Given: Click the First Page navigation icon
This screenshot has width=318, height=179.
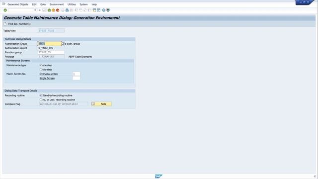Looking at the screenshot, I should (77, 10).
